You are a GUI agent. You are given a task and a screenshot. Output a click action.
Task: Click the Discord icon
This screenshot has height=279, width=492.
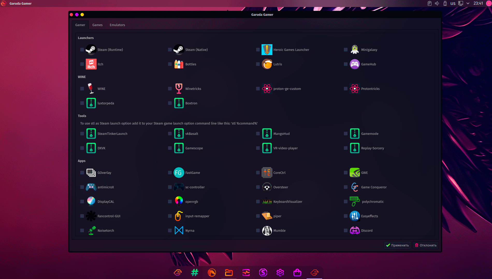pyautogui.click(x=354, y=230)
